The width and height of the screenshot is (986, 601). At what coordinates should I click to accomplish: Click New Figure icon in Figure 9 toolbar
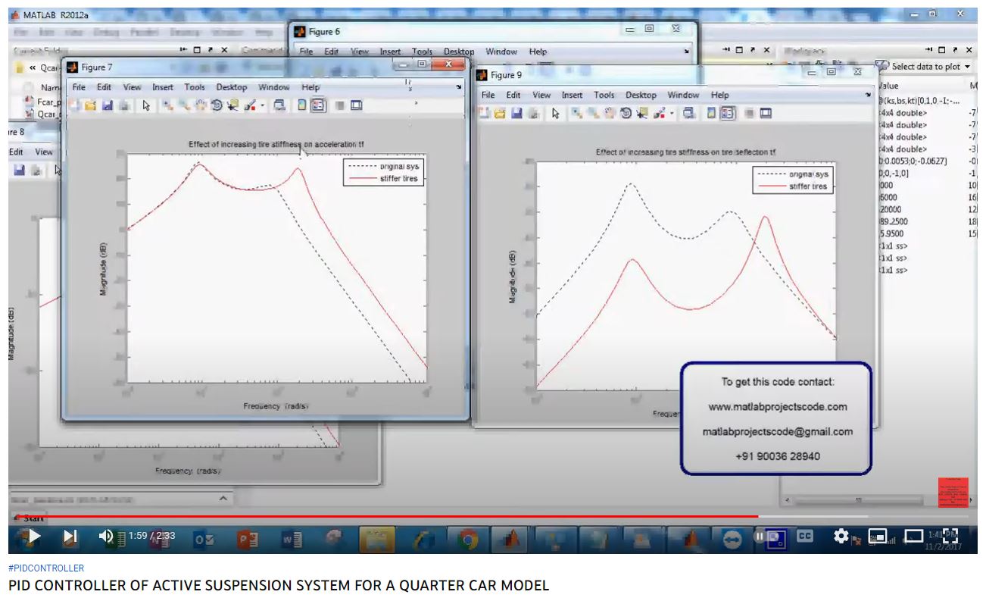coord(485,114)
